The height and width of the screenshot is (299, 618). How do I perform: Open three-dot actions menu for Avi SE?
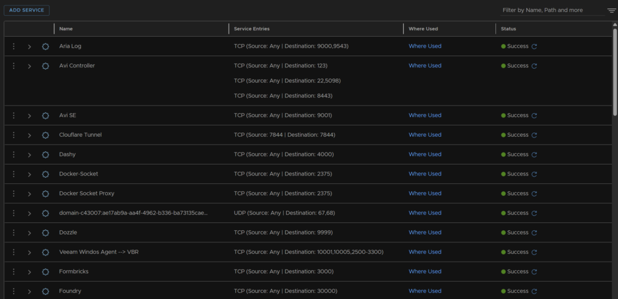[x=13, y=115]
